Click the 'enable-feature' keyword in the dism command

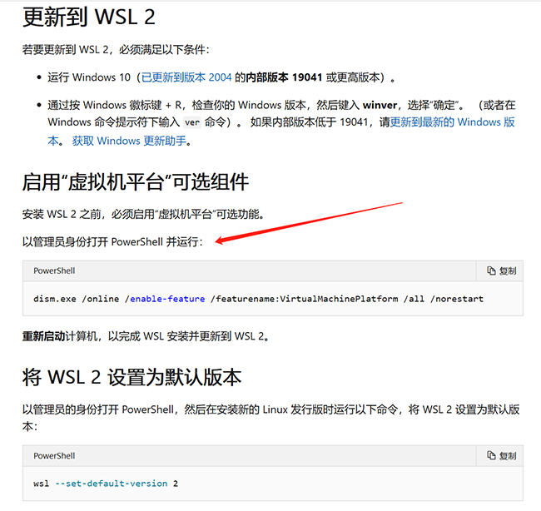(167, 299)
